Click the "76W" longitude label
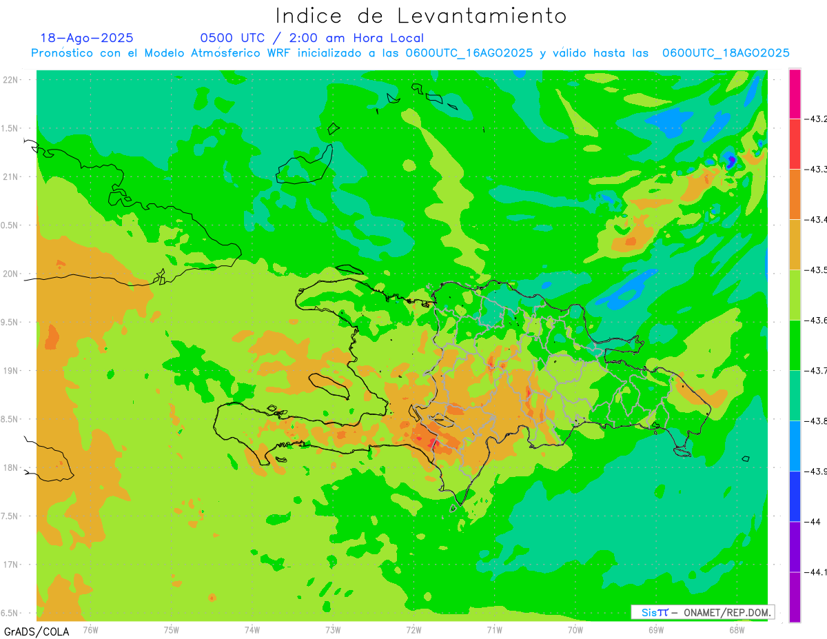827x639 pixels. [x=91, y=629]
